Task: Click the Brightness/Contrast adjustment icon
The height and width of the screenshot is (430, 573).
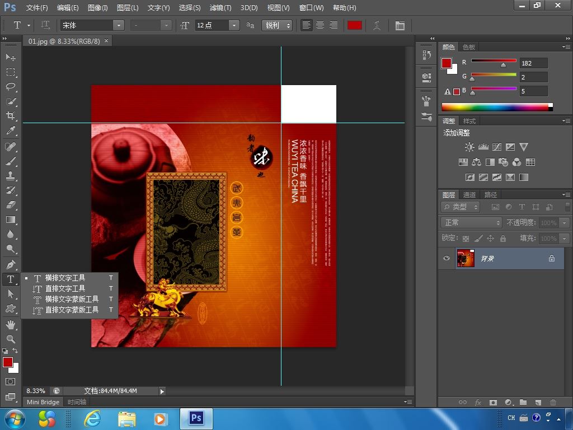Action: (x=469, y=147)
